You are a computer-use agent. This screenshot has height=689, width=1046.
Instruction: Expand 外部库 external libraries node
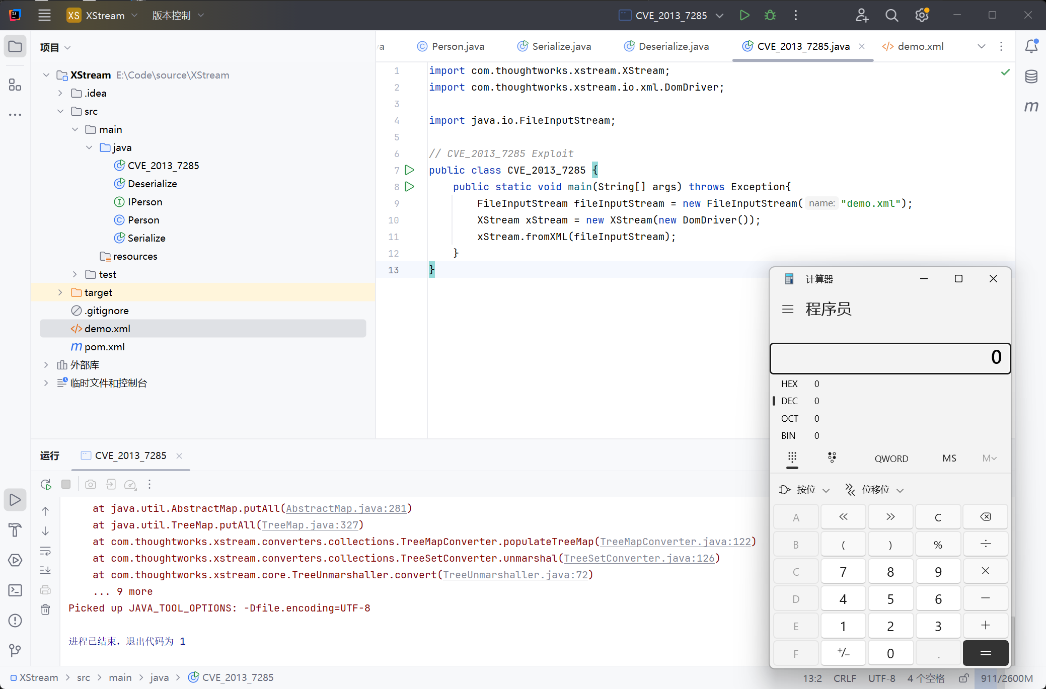46,365
